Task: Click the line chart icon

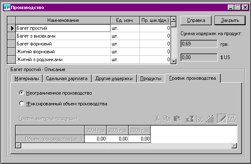Action: [x=200, y=119]
